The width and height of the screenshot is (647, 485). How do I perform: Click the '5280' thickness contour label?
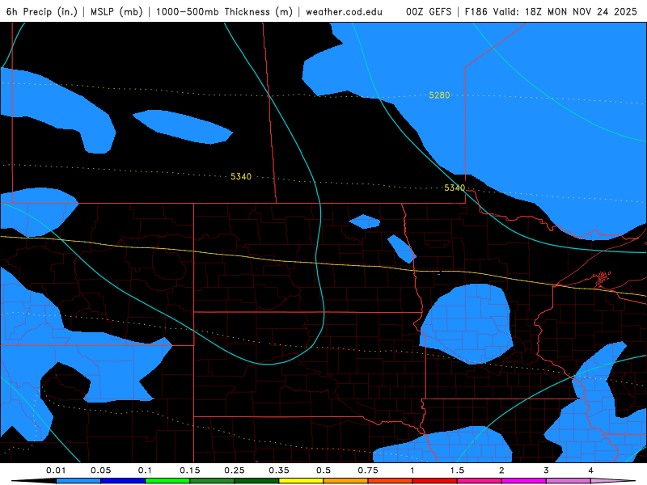click(439, 95)
